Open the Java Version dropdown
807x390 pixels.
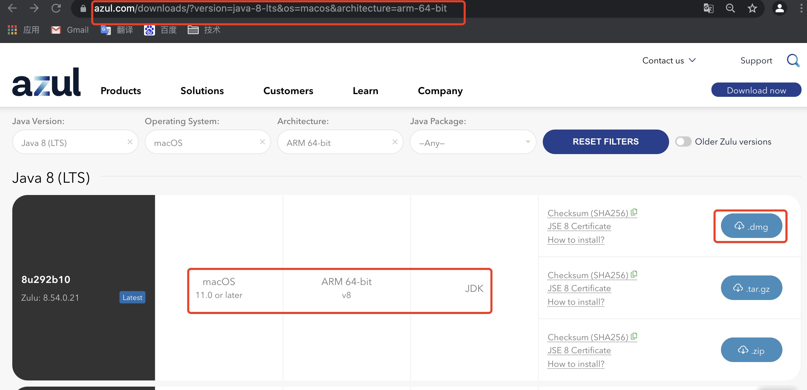pos(75,142)
